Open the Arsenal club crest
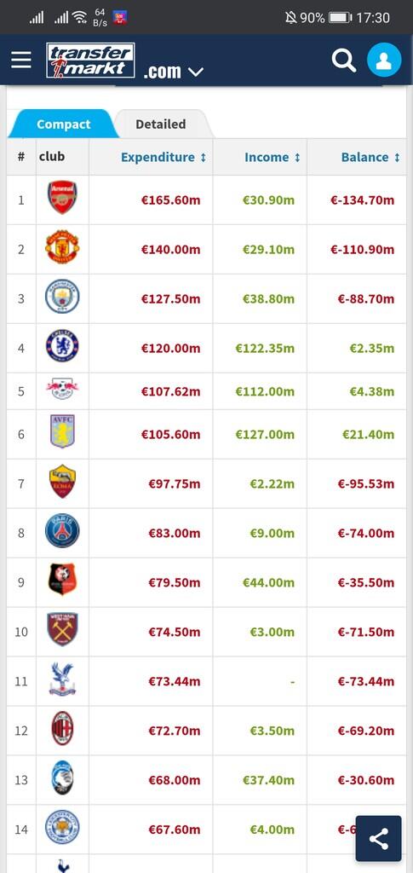The image size is (413, 873). click(62, 197)
